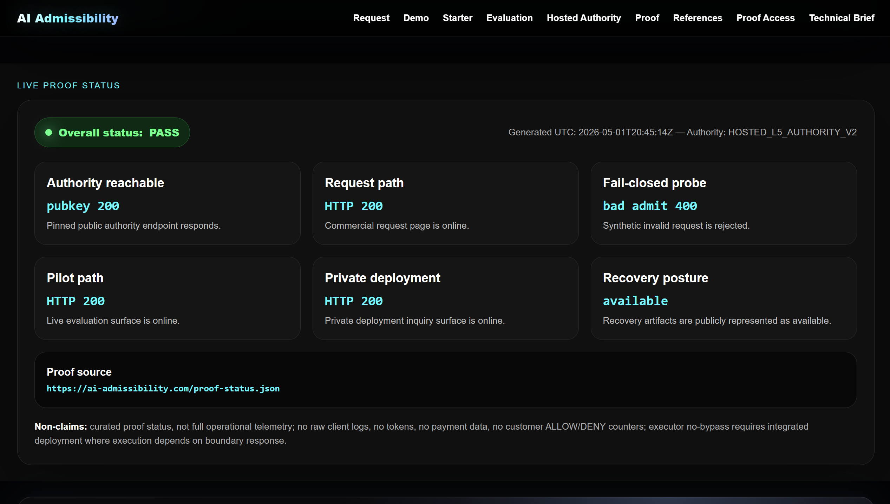Click the 'available' recovery value

click(635, 301)
